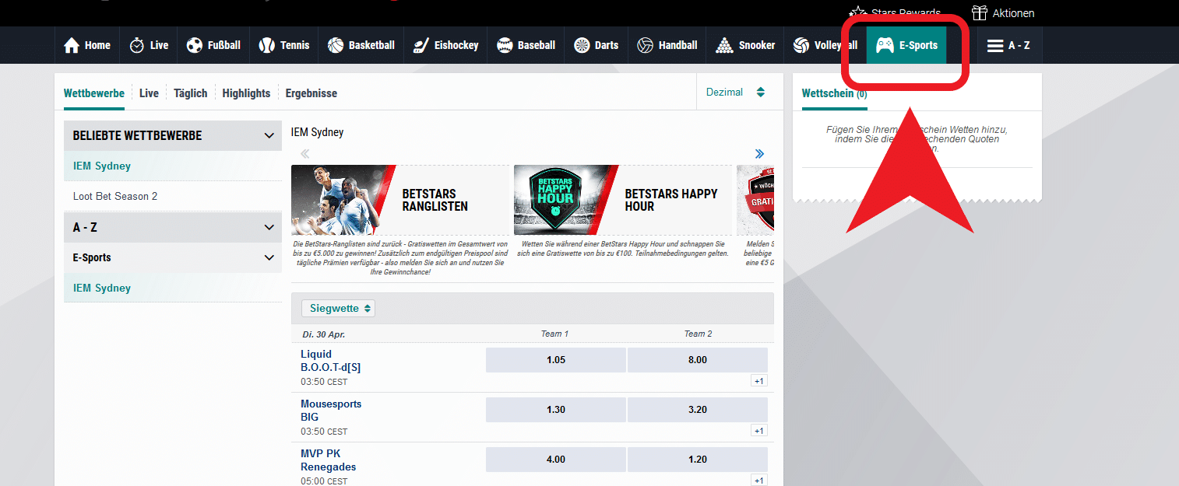Open the Liquid vs B.O.O.T-d[S] match
This screenshot has height=486, width=1179.
[331, 361]
